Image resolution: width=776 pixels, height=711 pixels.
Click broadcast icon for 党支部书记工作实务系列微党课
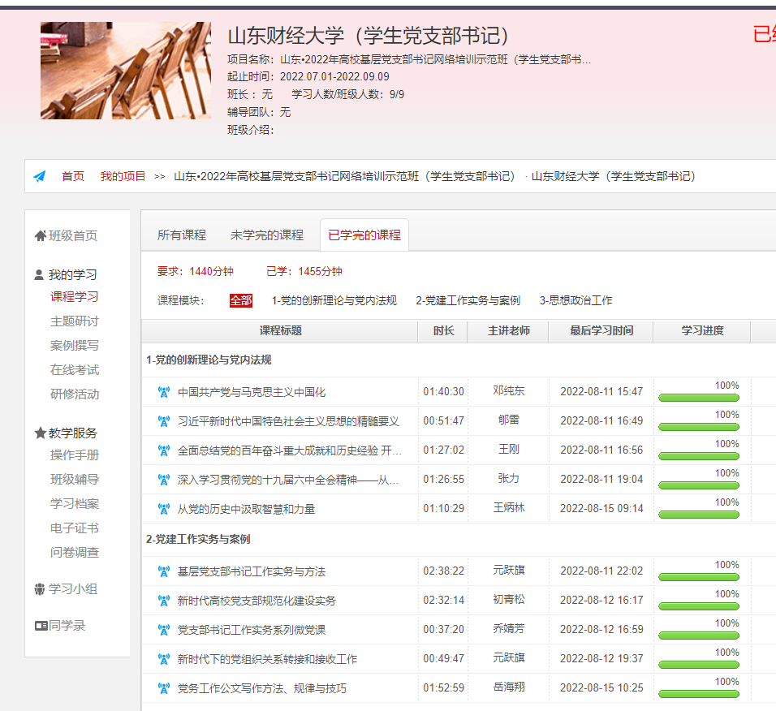(163, 630)
